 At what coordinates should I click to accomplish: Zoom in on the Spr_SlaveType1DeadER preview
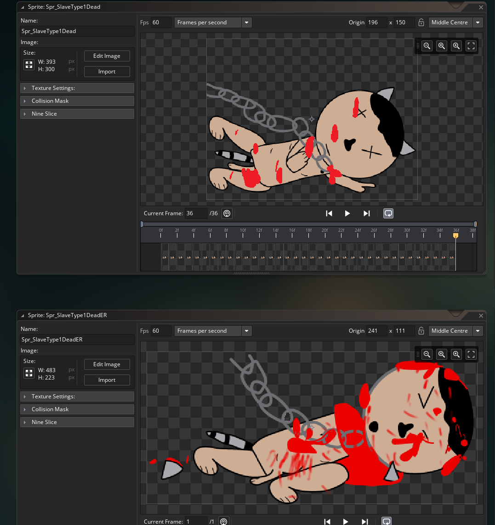[456, 354]
